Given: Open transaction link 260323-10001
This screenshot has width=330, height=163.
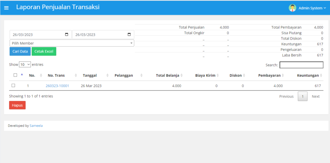Looking at the screenshot, I should [57, 86].
